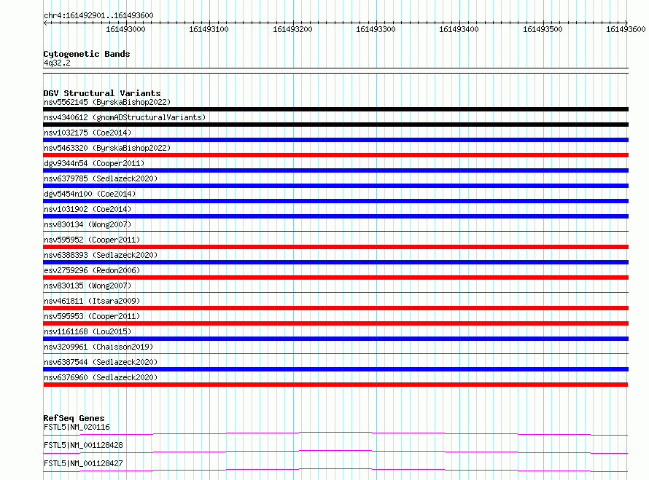This screenshot has width=649, height=480.
Task: Click the Cytogenetic Bands track title
Action: 87,54
